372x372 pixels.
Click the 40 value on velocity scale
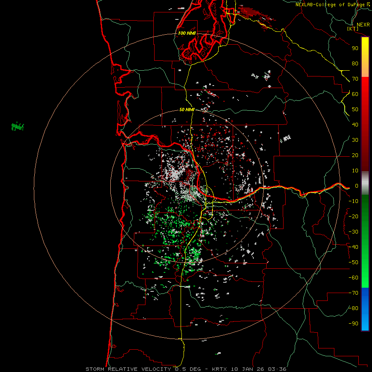(355, 125)
